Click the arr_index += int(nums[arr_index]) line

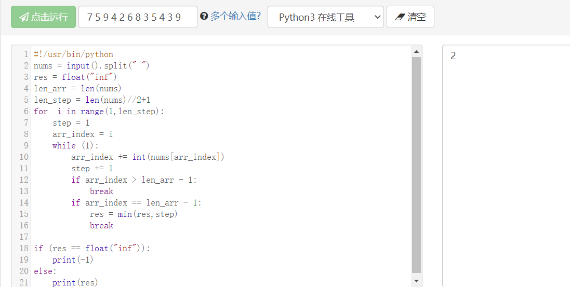148,157
